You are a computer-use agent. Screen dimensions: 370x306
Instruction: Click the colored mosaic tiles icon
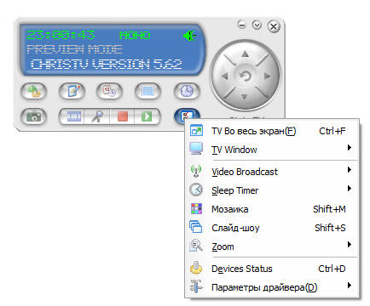[196, 209]
